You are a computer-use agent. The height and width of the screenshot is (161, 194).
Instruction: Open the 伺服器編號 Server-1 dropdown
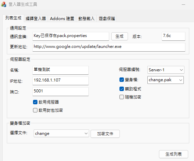[x=166, y=70]
